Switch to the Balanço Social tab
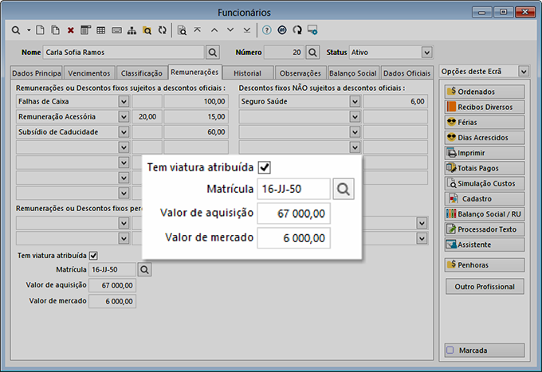The image size is (542, 372). 353,73
